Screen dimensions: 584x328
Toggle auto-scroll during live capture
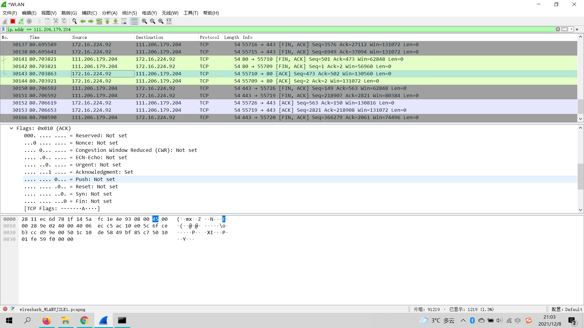click(x=124, y=21)
